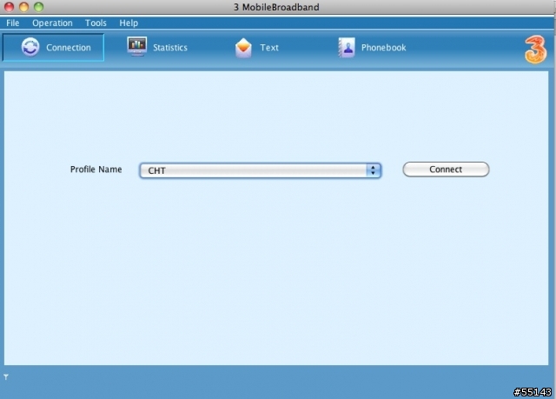The width and height of the screenshot is (556, 399).
Task: Click the orange 3 brand logo
Action: pos(535,50)
